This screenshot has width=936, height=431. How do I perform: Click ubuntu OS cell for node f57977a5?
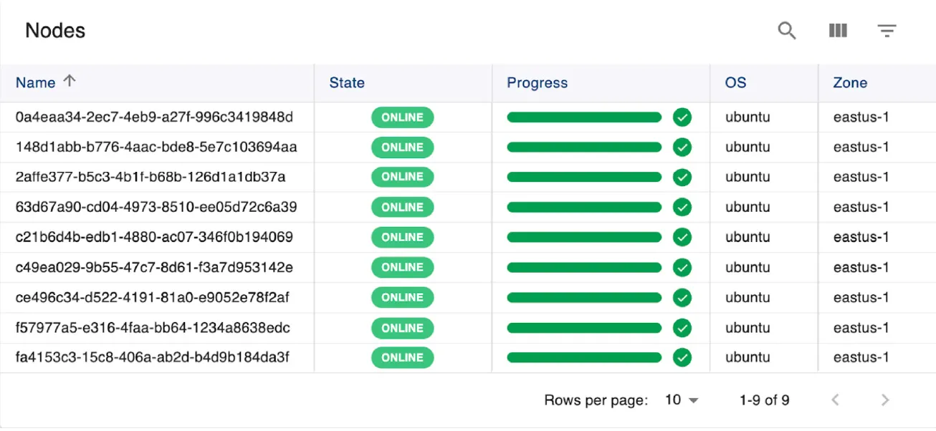(748, 328)
